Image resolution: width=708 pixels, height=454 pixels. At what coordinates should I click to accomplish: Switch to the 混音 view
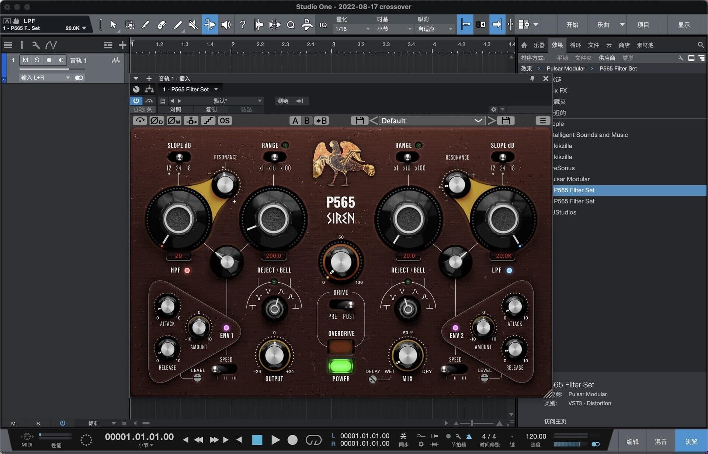pos(661,441)
